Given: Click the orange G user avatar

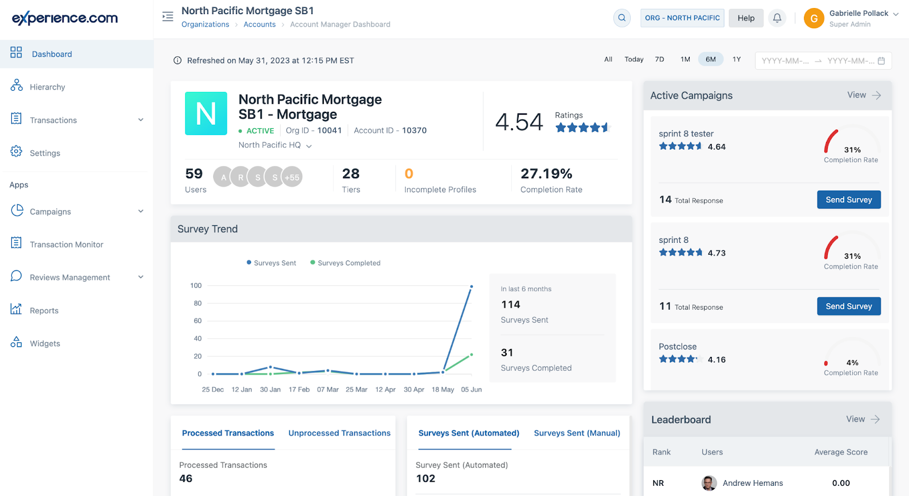Looking at the screenshot, I should pyautogui.click(x=814, y=18).
